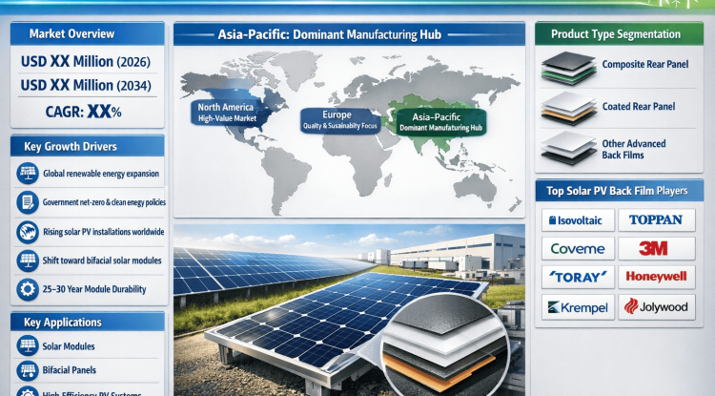Open the Product Type Segmentation header
Screen dimensions: 715x396
619,34
